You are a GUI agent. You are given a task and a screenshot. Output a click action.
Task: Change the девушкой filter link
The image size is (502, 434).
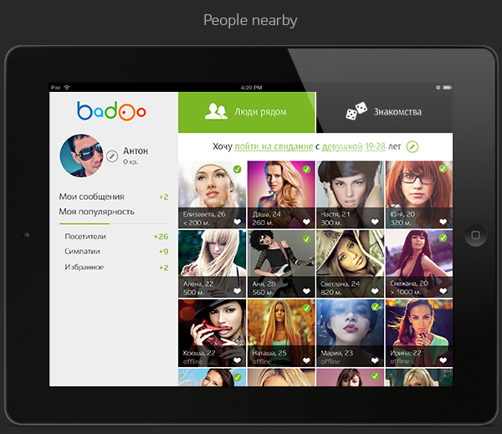pos(342,146)
